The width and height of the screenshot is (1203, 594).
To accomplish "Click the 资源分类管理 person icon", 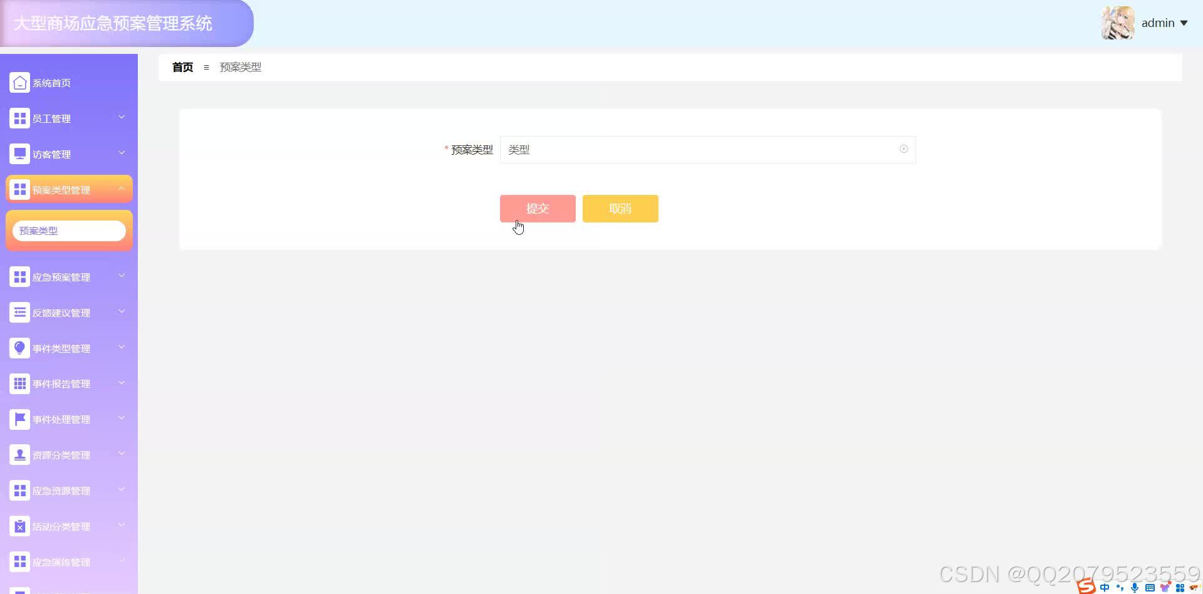I will 19,455.
